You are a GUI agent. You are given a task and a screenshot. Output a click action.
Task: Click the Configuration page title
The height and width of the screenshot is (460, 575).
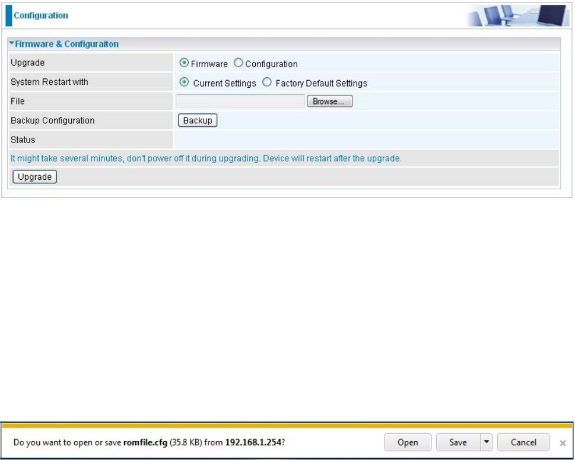(x=41, y=15)
